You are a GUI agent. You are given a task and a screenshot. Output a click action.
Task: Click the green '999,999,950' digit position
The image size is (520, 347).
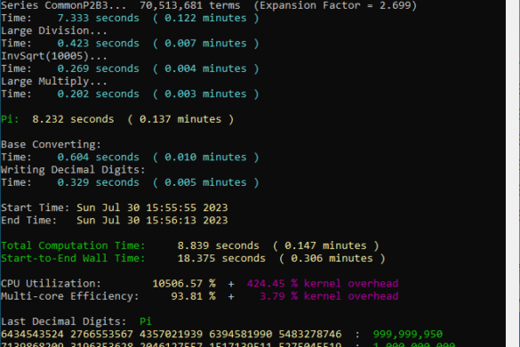408,334
